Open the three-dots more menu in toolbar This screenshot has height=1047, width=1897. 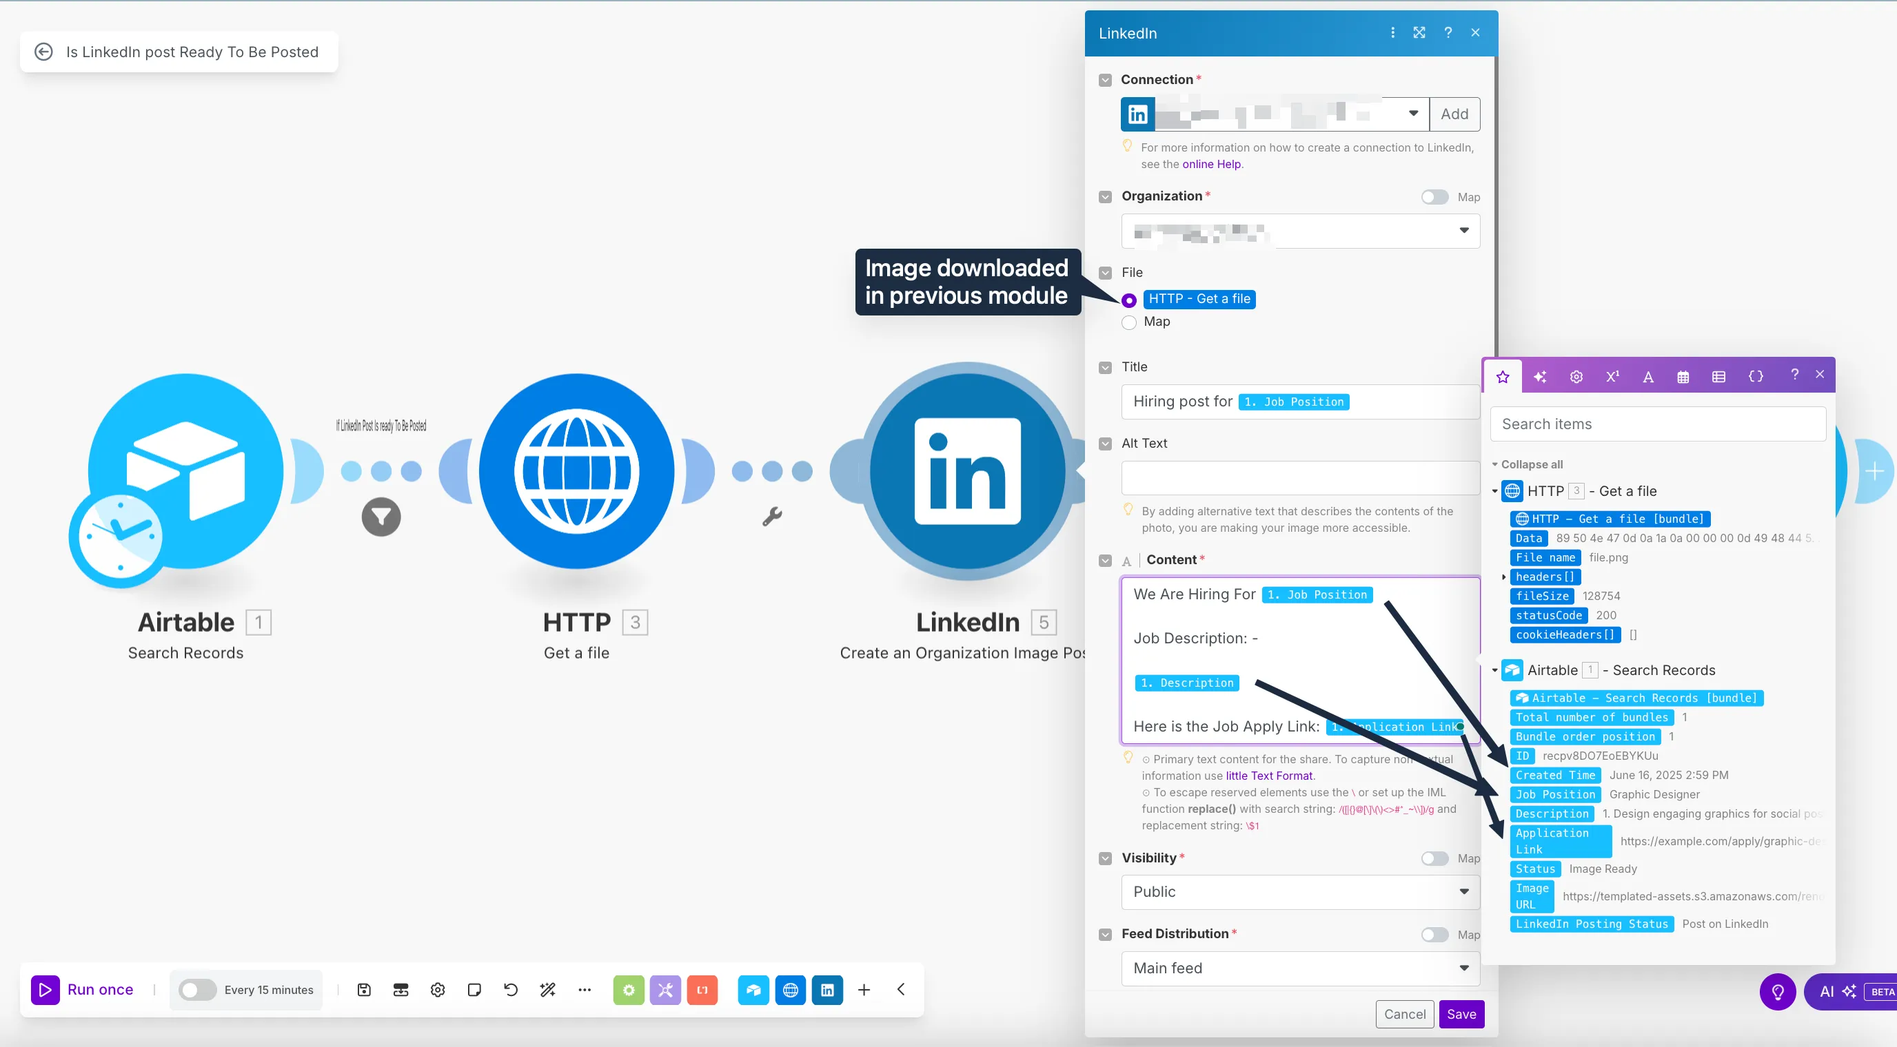[x=584, y=990]
